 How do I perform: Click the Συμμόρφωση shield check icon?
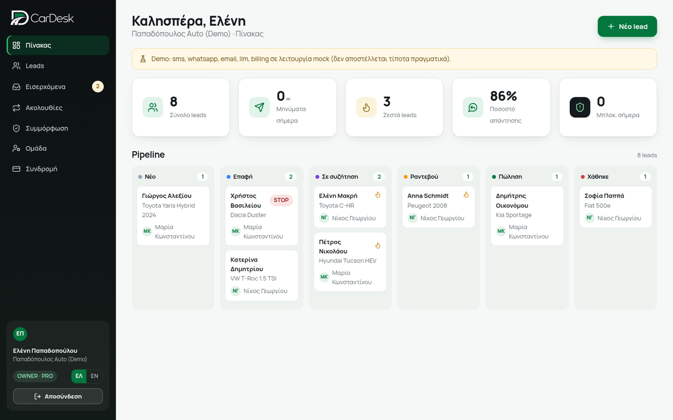(x=17, y=128)
